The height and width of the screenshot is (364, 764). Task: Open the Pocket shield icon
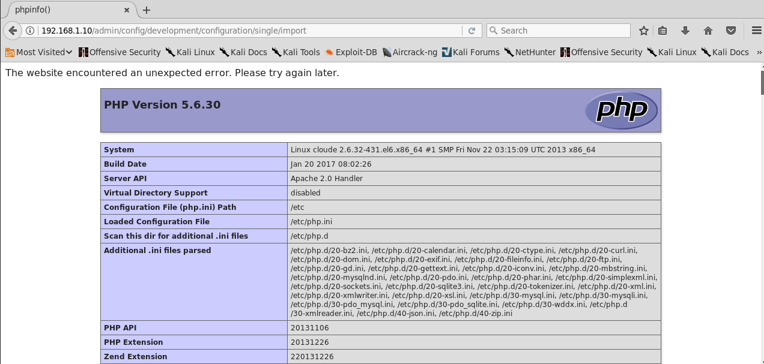tap(731, 31)
